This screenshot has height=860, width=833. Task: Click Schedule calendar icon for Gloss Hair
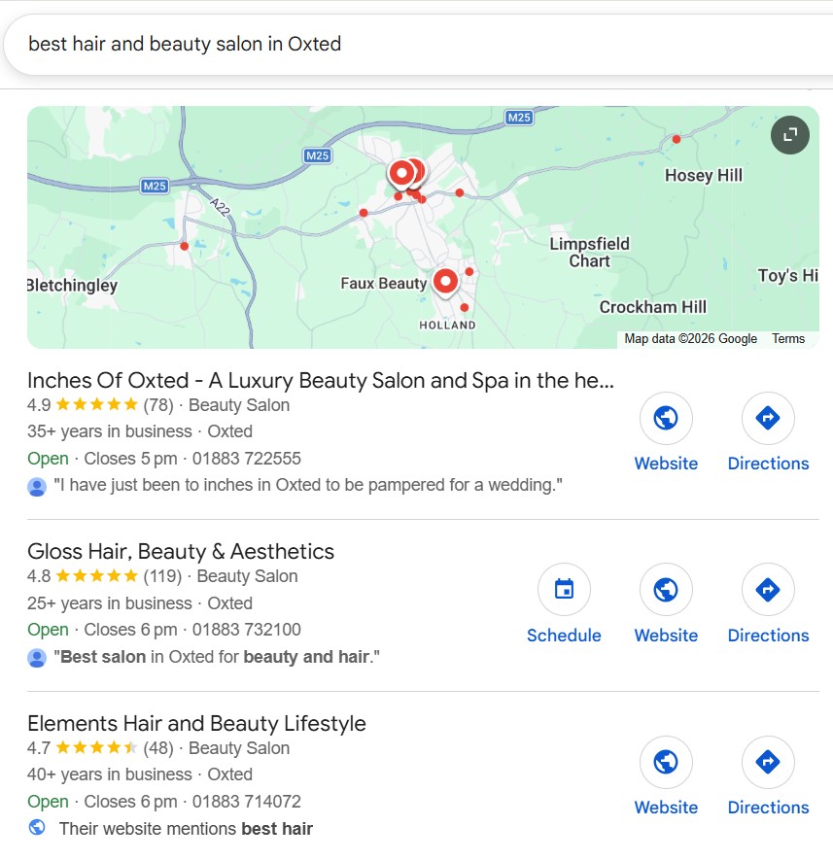point(564,590)
